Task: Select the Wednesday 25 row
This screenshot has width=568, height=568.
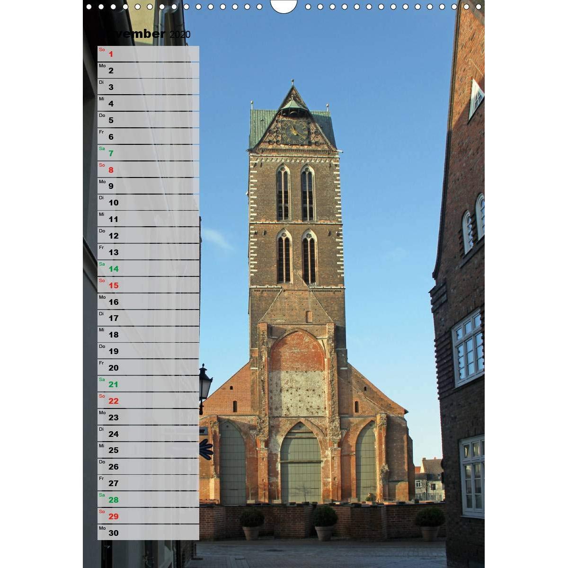Action: click(x=148, y=450)
